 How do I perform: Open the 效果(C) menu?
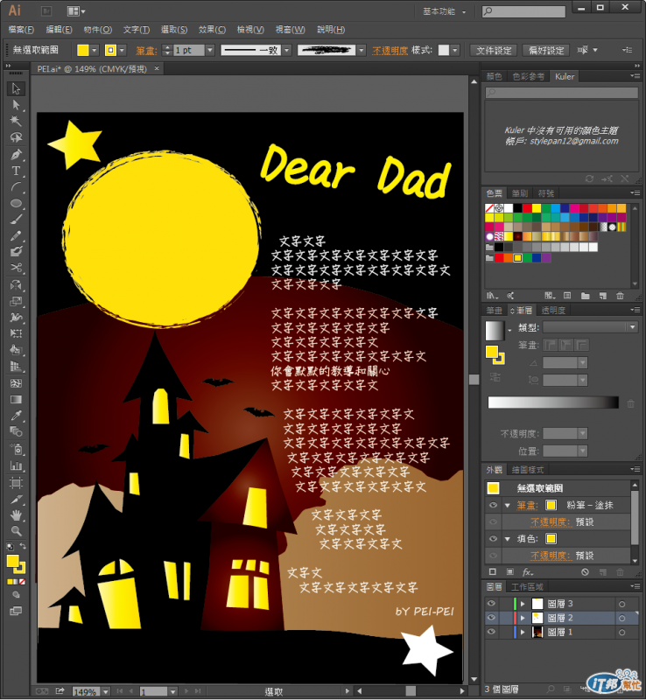tap(212, 30)
